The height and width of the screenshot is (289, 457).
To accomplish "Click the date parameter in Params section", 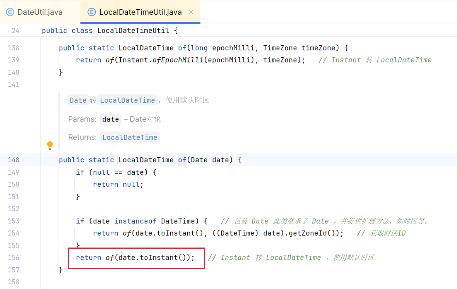I will click(x=110, y=119).
